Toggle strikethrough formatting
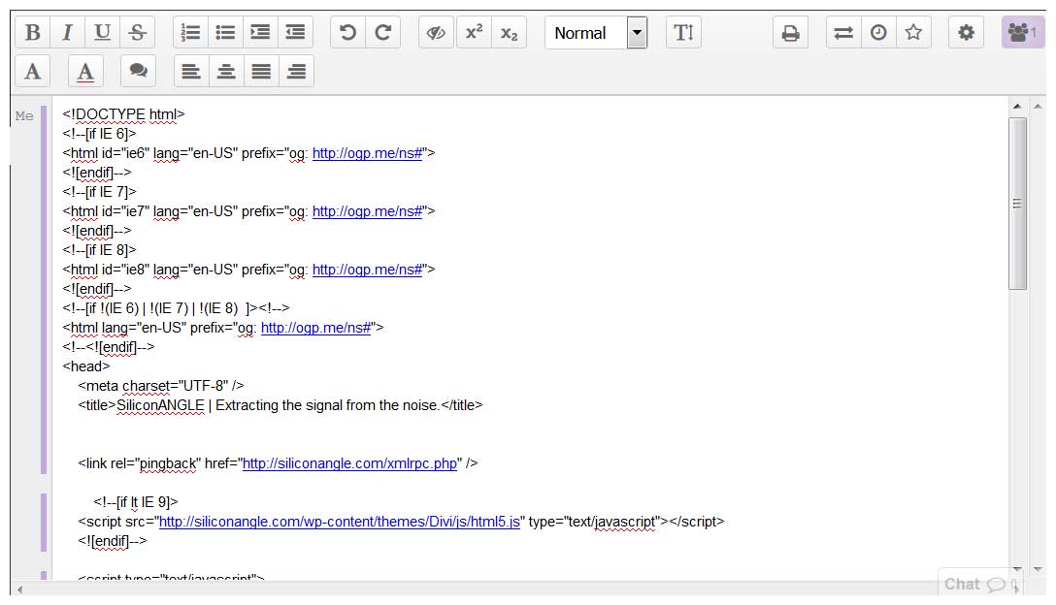The height and width of the screenshot is (605, 1056). [138, 32]
